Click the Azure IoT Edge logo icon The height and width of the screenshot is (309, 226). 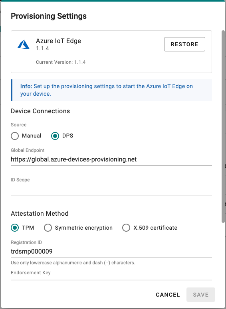[x=24, y=44]
